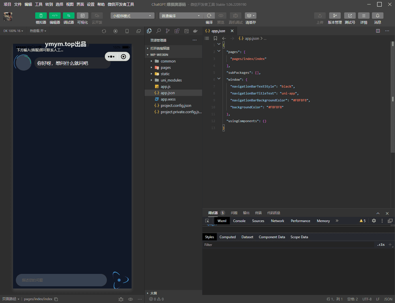Open devtools settings gear
The width and height of the screenshot is (395, 303).
tap(374, 221)
